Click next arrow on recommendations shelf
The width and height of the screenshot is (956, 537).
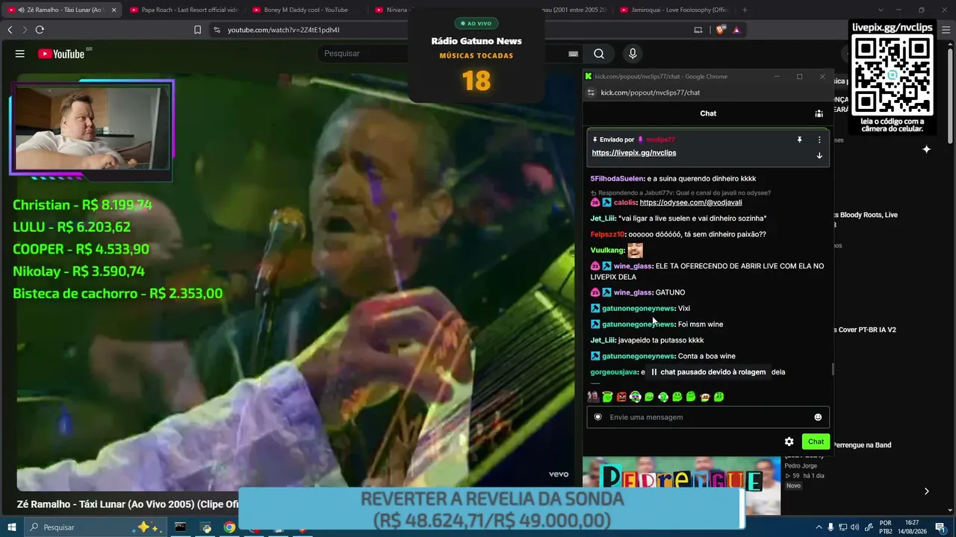926,491
